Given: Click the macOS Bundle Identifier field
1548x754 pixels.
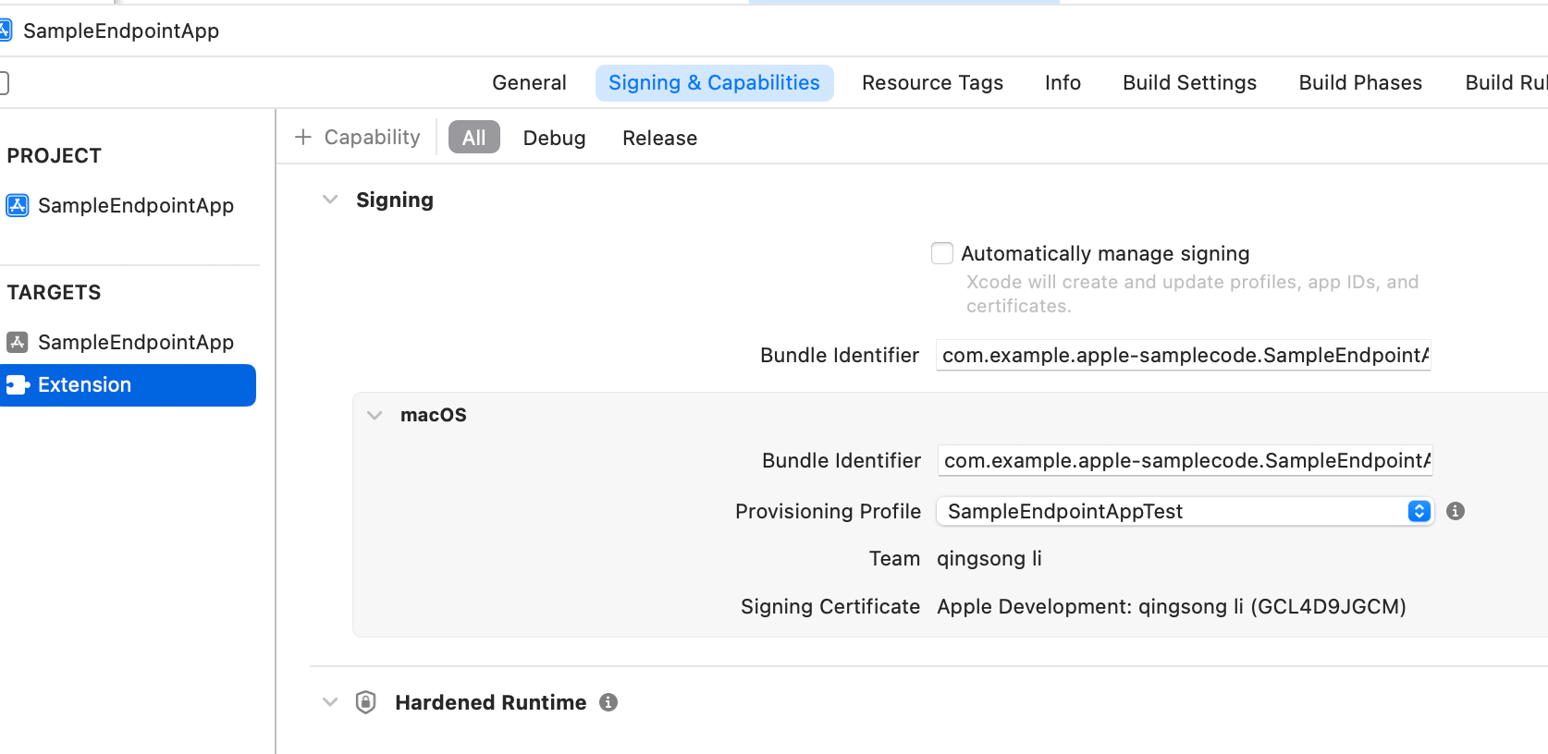Looking at the screenshot, I should [1185, 460].
